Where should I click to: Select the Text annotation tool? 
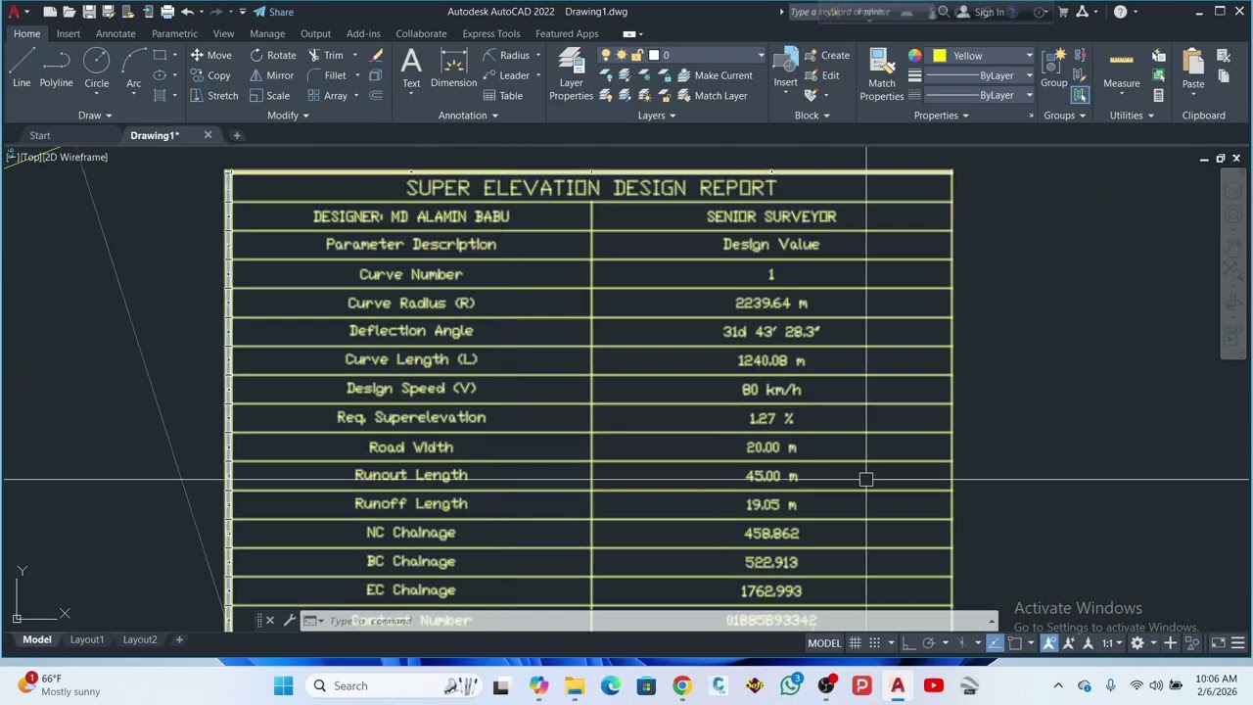click(411, 70)
